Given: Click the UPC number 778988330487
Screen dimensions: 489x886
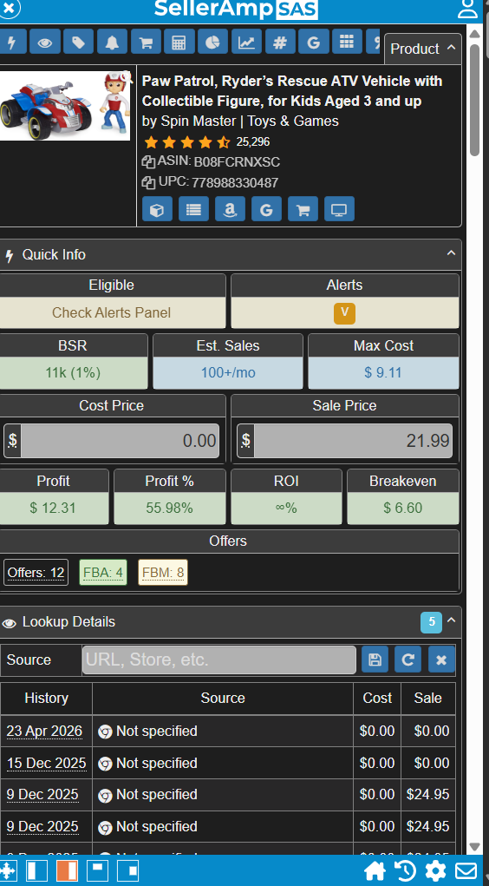Looking at the screenshot, I should pos(235,183).
